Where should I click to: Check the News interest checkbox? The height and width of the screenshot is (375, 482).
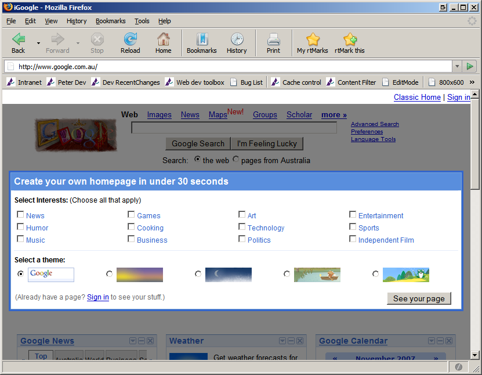point(20,214)
